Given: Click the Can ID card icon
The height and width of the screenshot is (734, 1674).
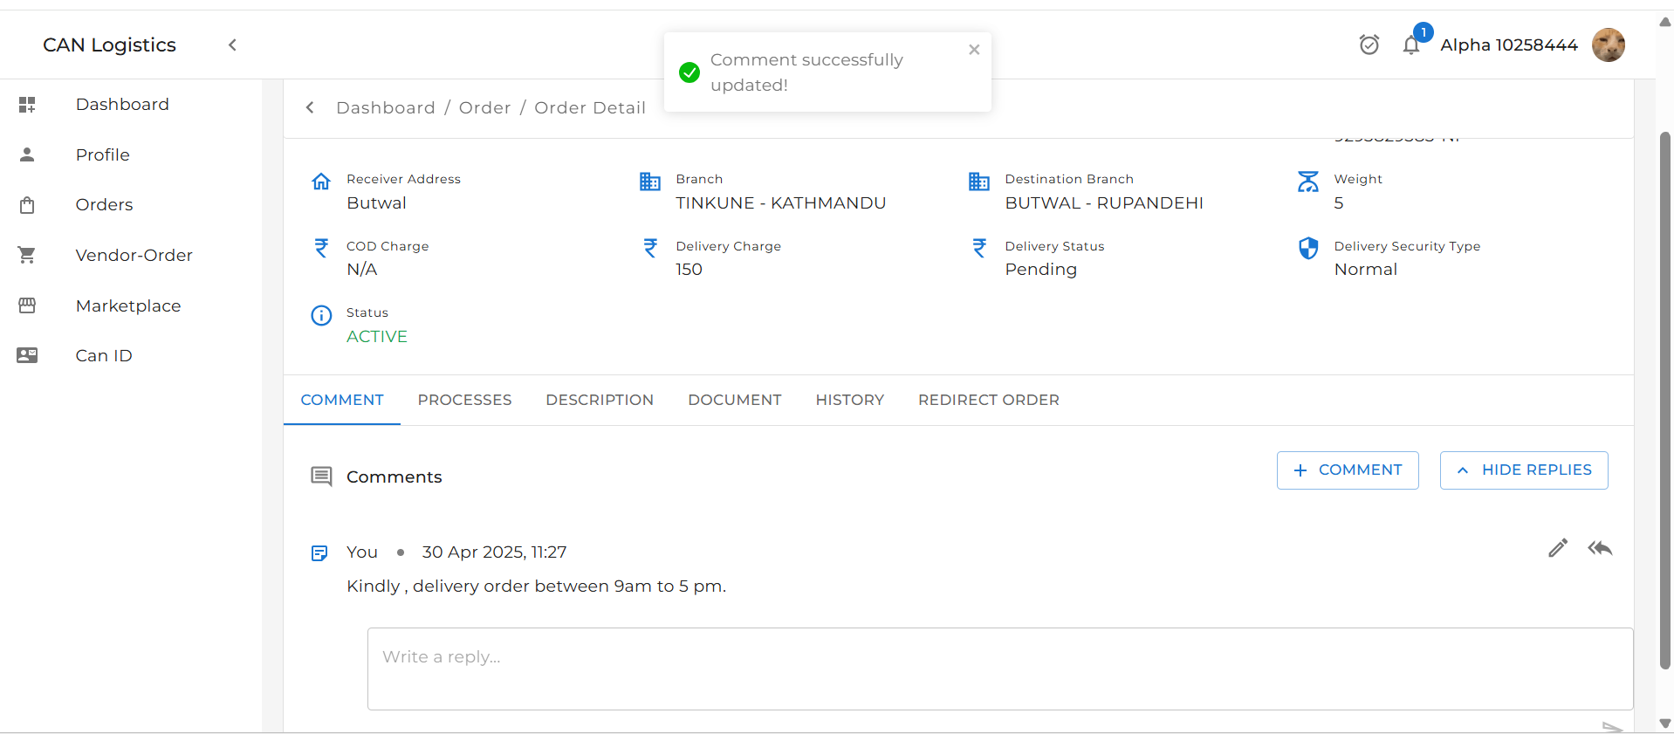Looking at the screenshot, I should click(x=27, y=355).
